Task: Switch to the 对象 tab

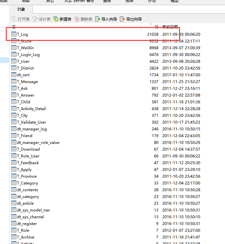Action: coord(21,9)
